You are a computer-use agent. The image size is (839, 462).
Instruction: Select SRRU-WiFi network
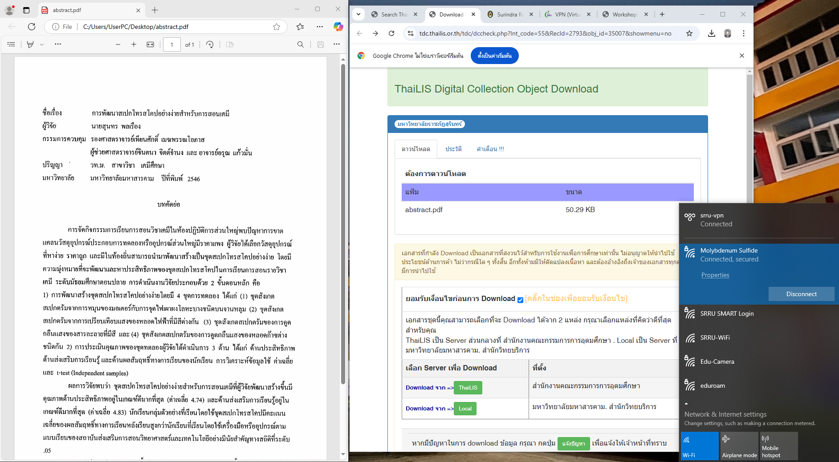point(759,337)
